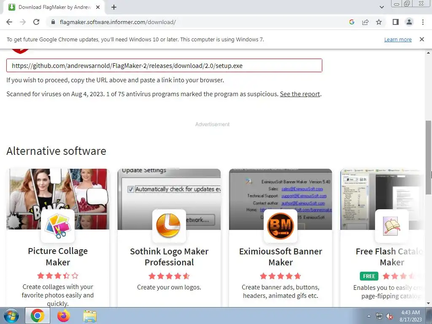This screenshot has height=324, width=432.
Task: Click the scrollbar down arrow
Action: point(428,303)
